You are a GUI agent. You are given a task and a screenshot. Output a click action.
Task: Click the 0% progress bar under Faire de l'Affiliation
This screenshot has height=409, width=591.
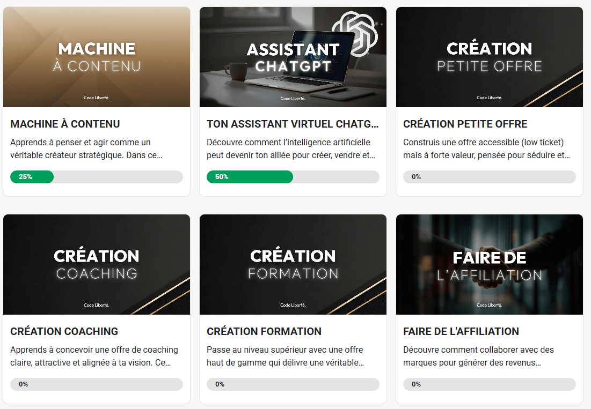click(x=490, y=384)
